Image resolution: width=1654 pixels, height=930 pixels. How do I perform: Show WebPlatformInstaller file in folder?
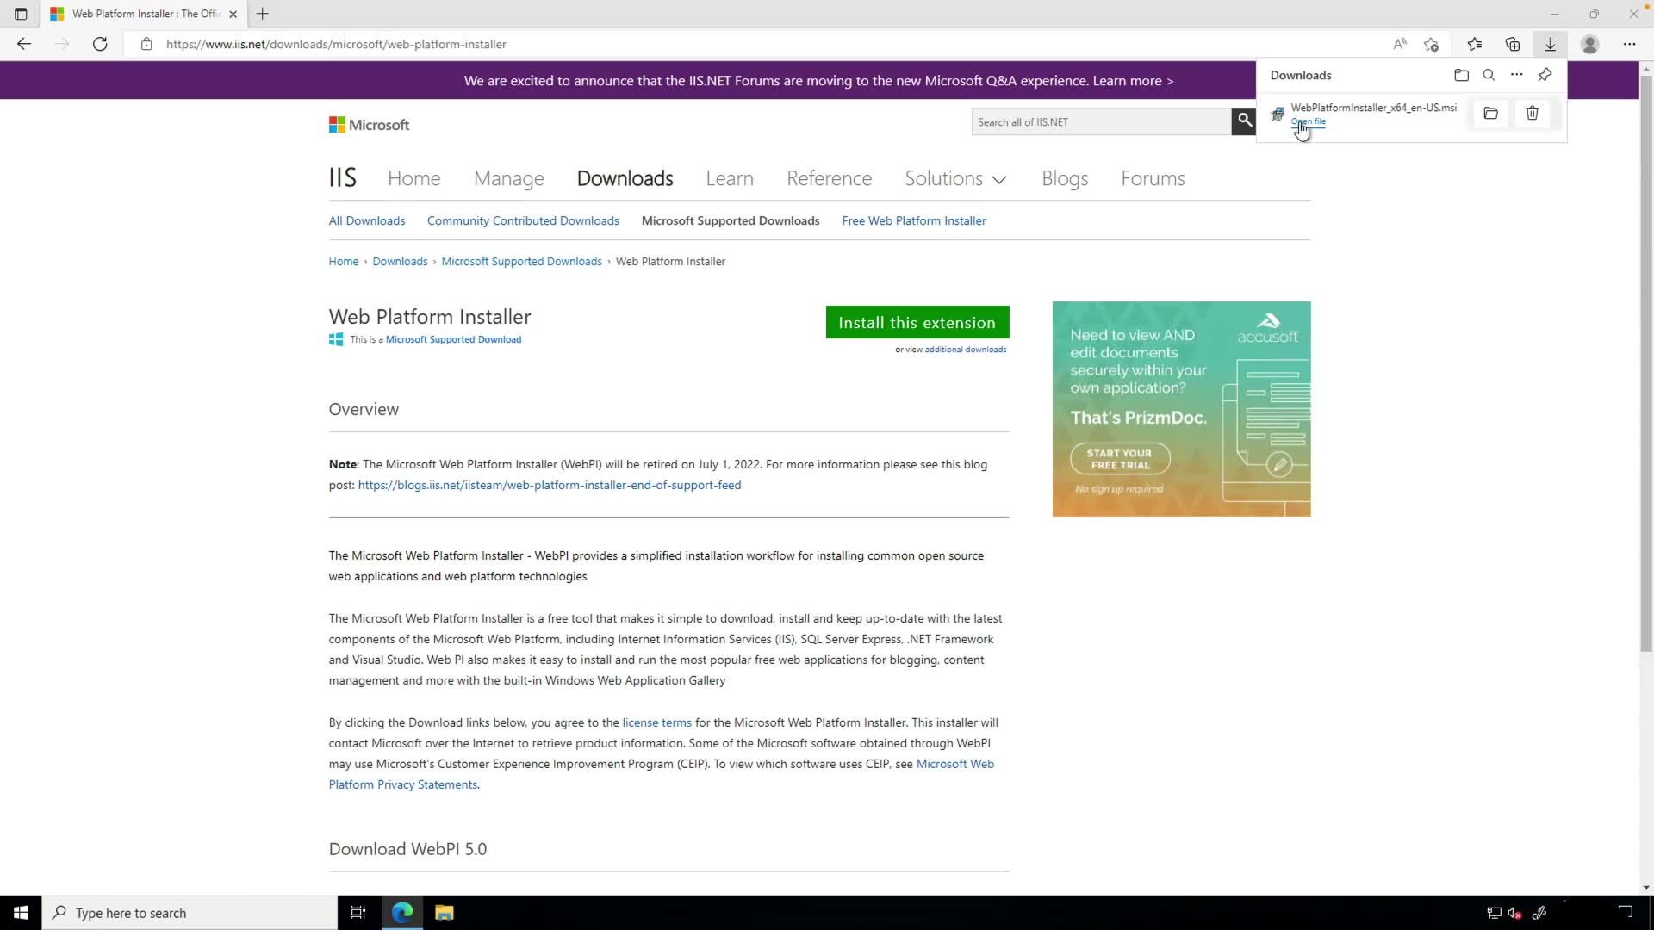[1490, 113]
